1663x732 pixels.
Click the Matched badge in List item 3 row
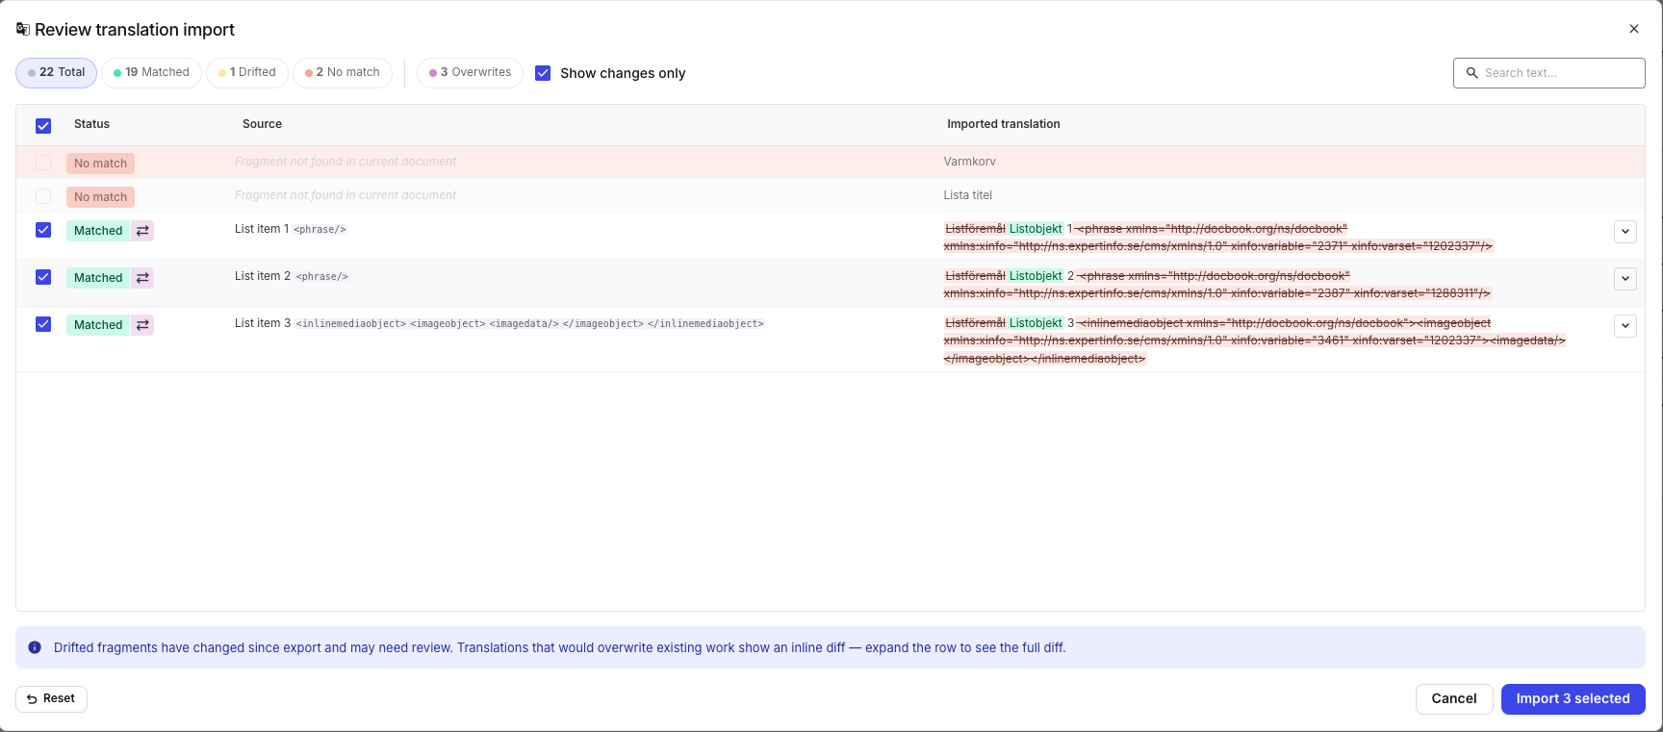click(98, 325)
